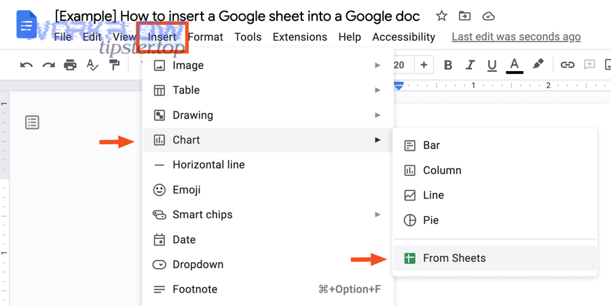Open the Emoji picker entry
Image resolution: width=611 pixels, height=306 pixels.
tap(267, 190)
